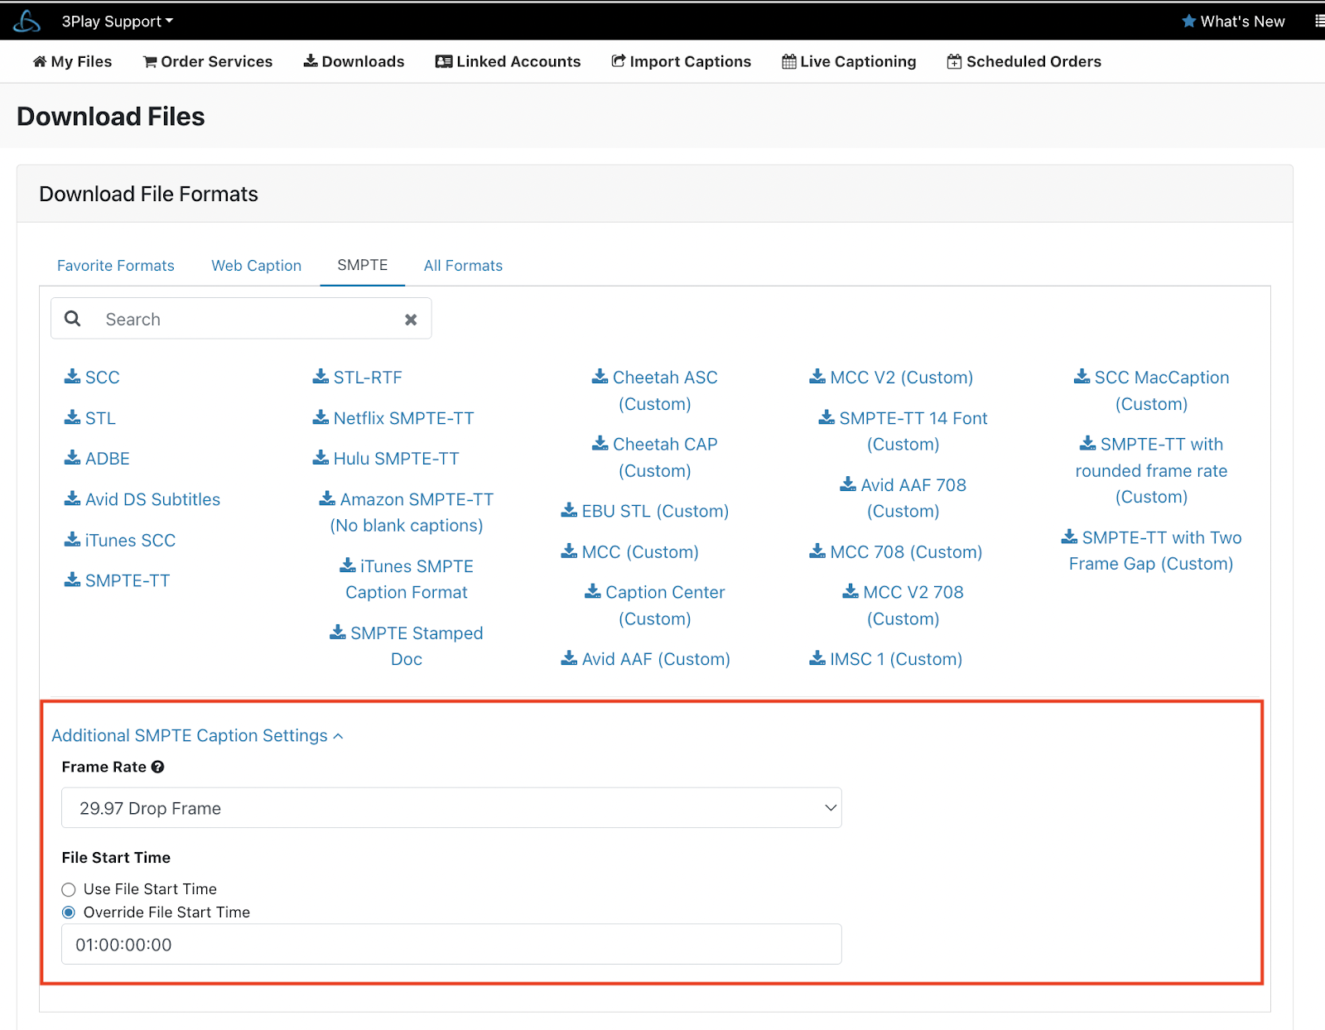The image size is (1325, 1030).
Task: Open the list menu icon at top right
Action: point(1319,21)
